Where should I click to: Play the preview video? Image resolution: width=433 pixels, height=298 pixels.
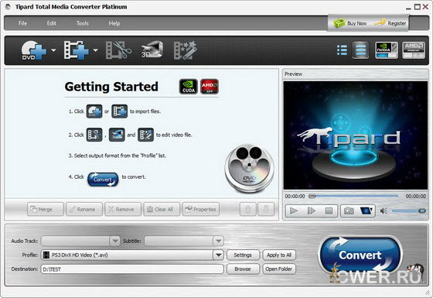point(294,211)
